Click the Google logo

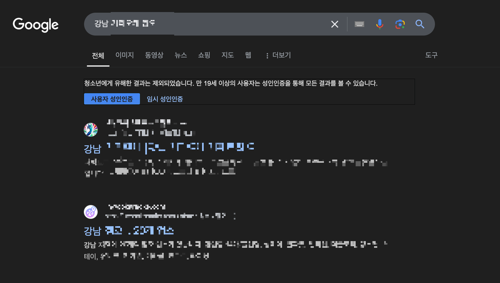(x=36, y=25)
